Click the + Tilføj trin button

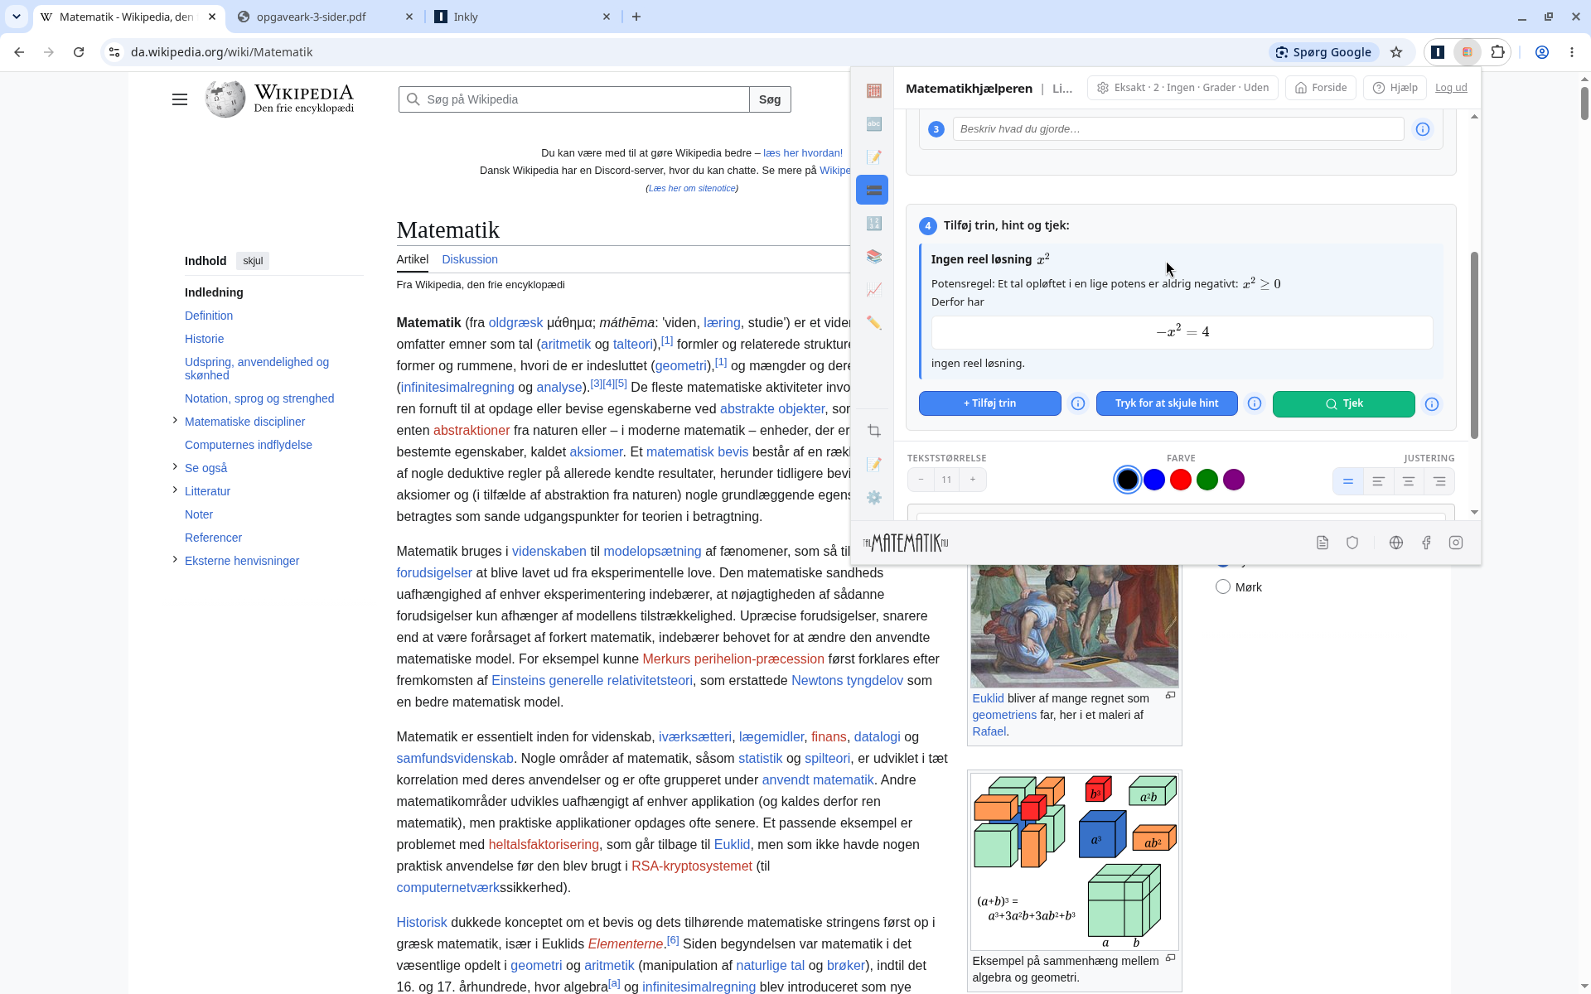tap(989, 403)
